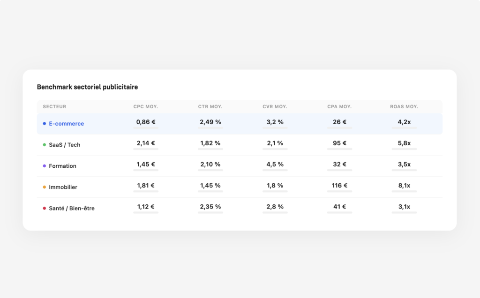Open the SaaS / Tech sector row
The width and height of the screenshot is (480, 298).
[x=64, y=145]
